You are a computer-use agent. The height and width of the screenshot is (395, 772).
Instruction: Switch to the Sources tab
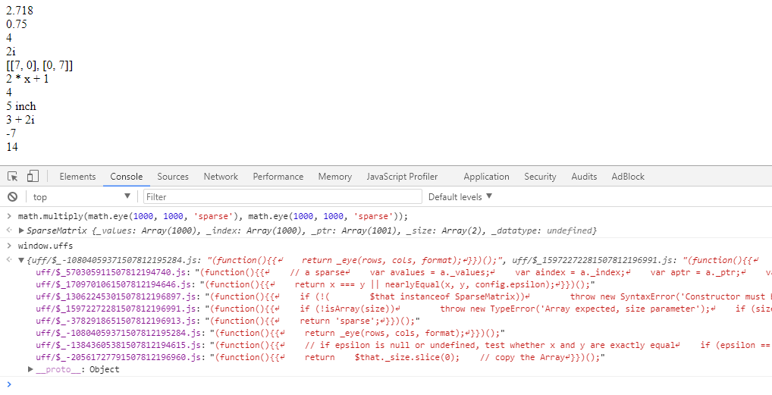click(173, 177)
